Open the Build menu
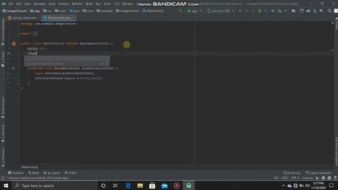Image resolution: width=338 pixels, height=190 pixels. coord(89,4)
